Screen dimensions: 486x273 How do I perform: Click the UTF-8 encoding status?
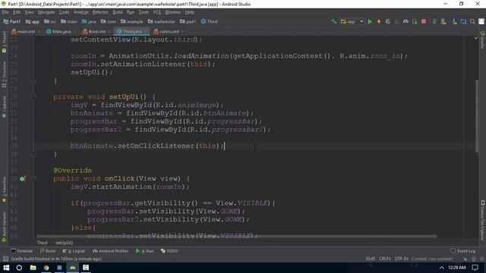point(401,259)
